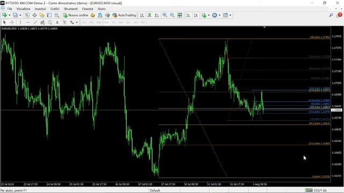Toggle chart Auto Scroll icon
Viewport: 344px width, 193px height.
coord(188,15)
